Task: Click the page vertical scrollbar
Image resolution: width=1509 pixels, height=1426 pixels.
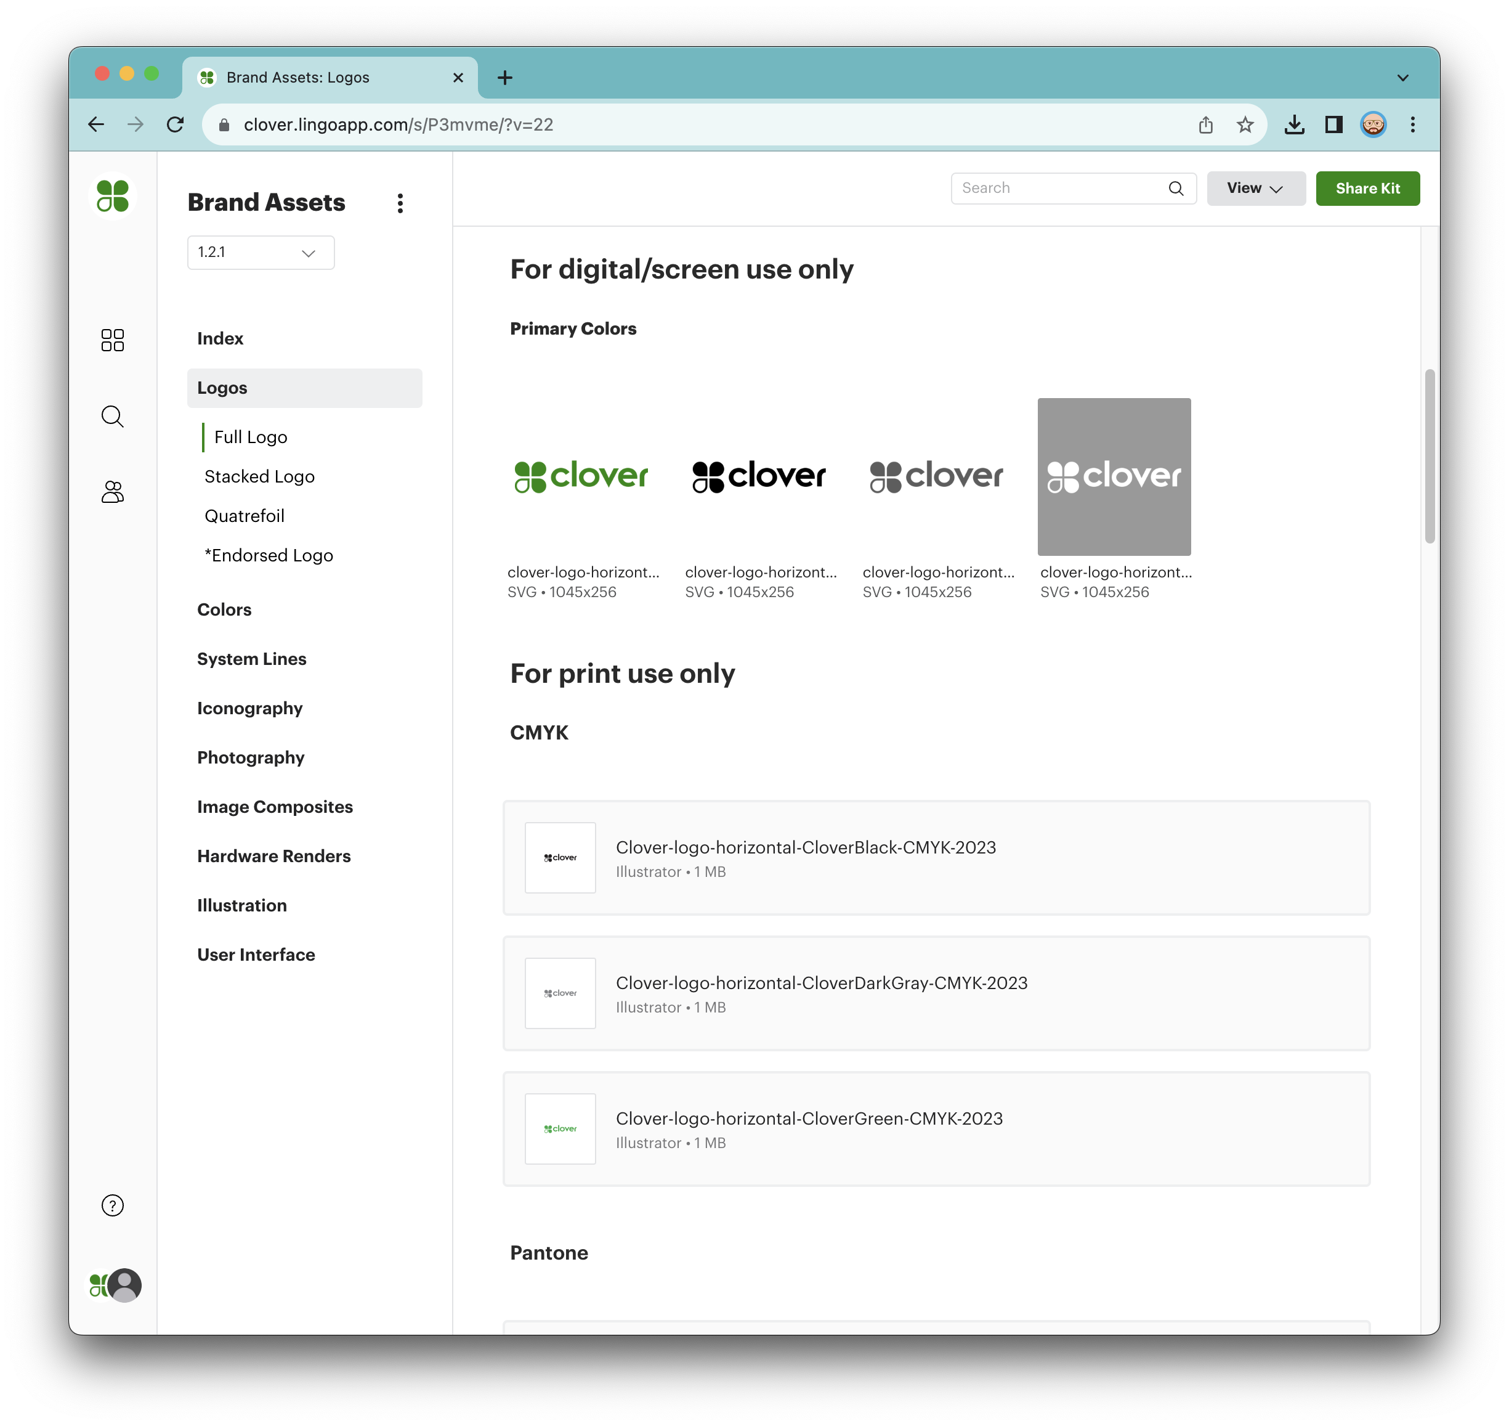Action: point(1429,457)
